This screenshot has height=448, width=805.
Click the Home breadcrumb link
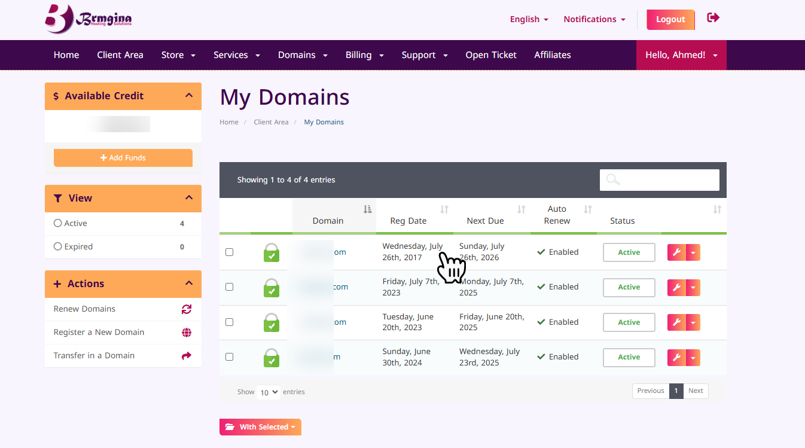point(229,122)
